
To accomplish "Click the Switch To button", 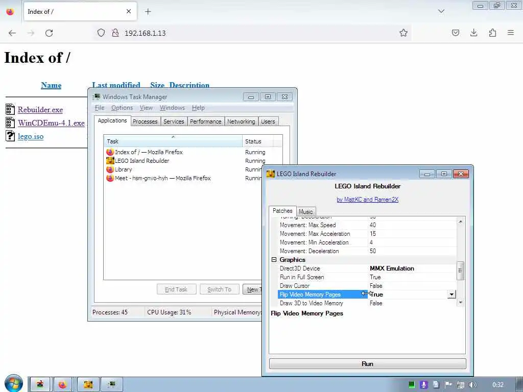I will 219,289.
